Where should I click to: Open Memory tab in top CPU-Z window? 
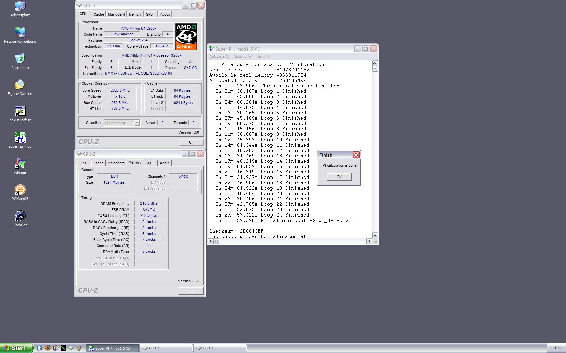click(135, 14)
